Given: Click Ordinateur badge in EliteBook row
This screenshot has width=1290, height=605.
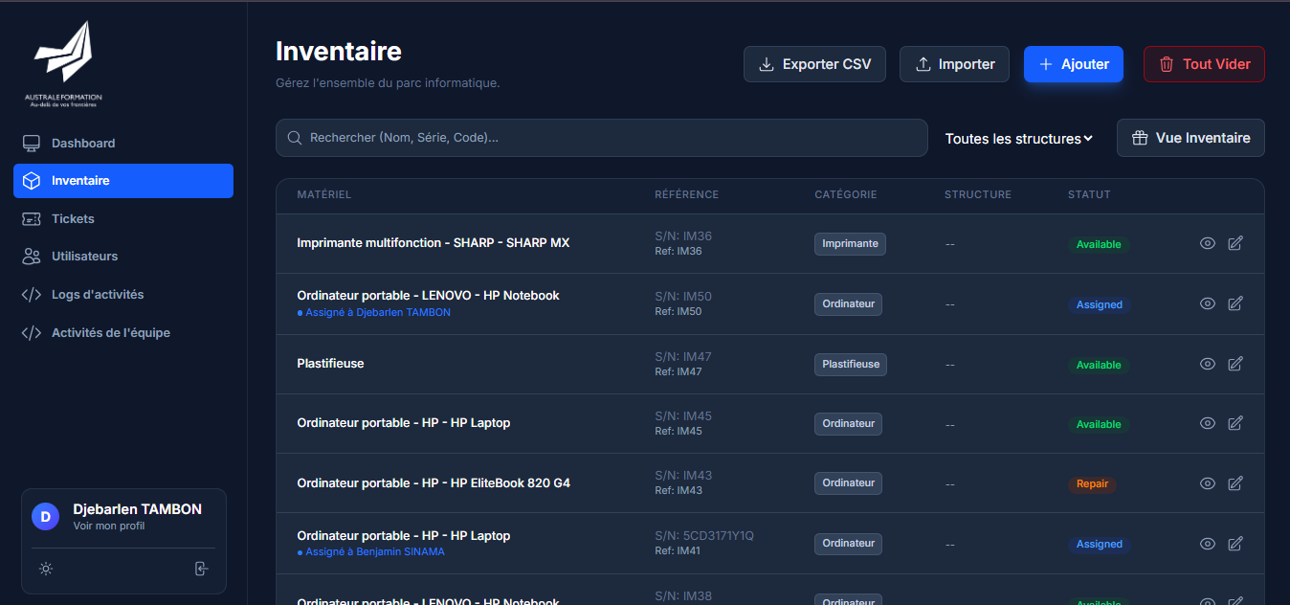Looking at the screenshot, I should point(848,483).
